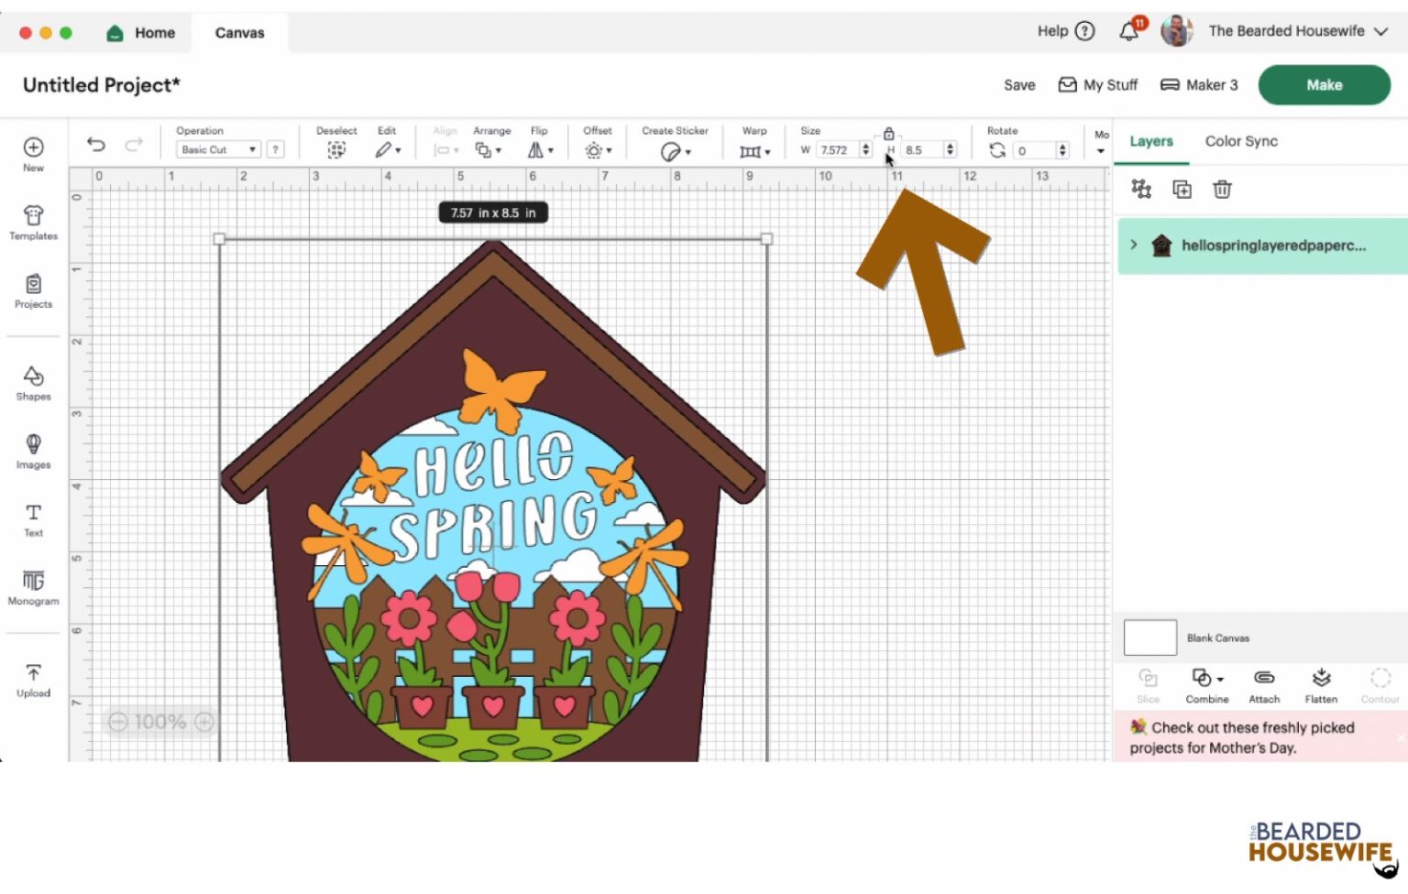
Task: Flatten the selected image
Action: [x=1321, y=685]
